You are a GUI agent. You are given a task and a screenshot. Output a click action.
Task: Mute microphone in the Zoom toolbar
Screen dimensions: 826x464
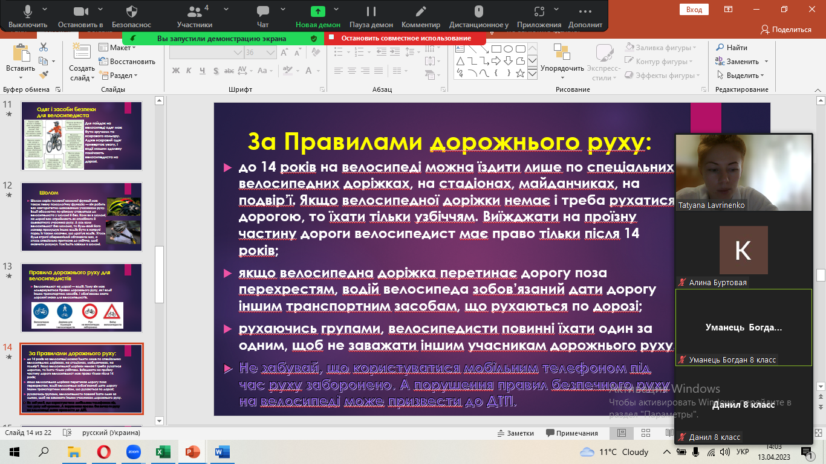point(28,12)
